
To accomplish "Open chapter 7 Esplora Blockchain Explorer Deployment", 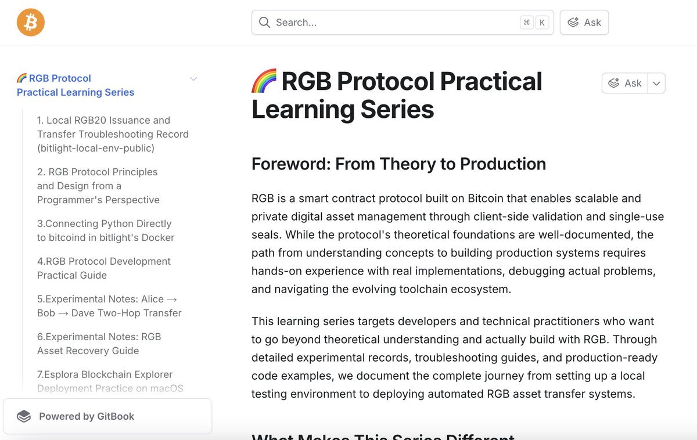I will (x=110, y=381).
